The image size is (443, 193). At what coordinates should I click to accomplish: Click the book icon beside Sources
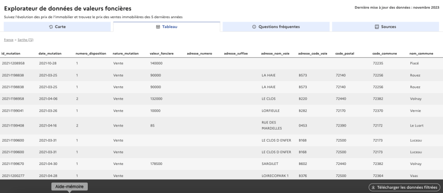pyautogui.click(x=377, y=27)
